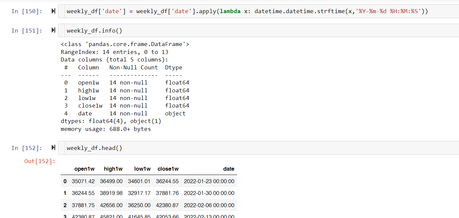Viewport: 459px width, 218px height.
Task: Click into the weekly_df.head() code cell
Action: [x=258, y=148]
